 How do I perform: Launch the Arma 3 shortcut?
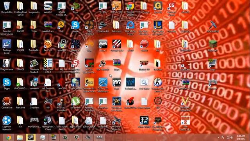click(103, 45)
